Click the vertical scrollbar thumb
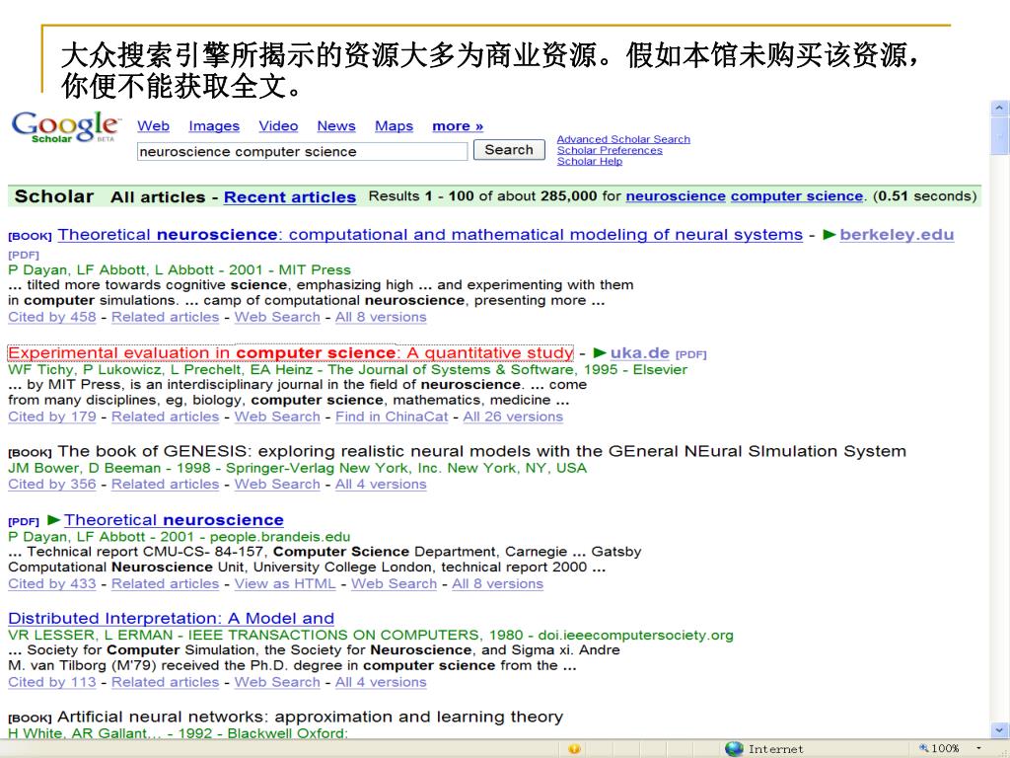This screenshot has height=758, width=1010. coord(999,136)
